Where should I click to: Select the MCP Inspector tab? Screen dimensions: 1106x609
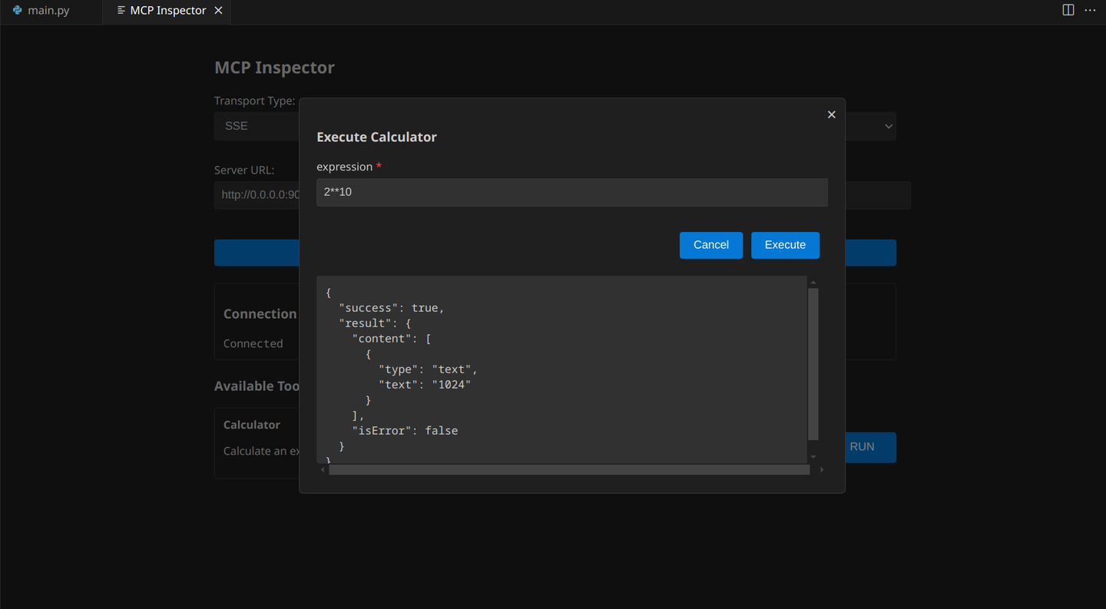coord(167,11)
